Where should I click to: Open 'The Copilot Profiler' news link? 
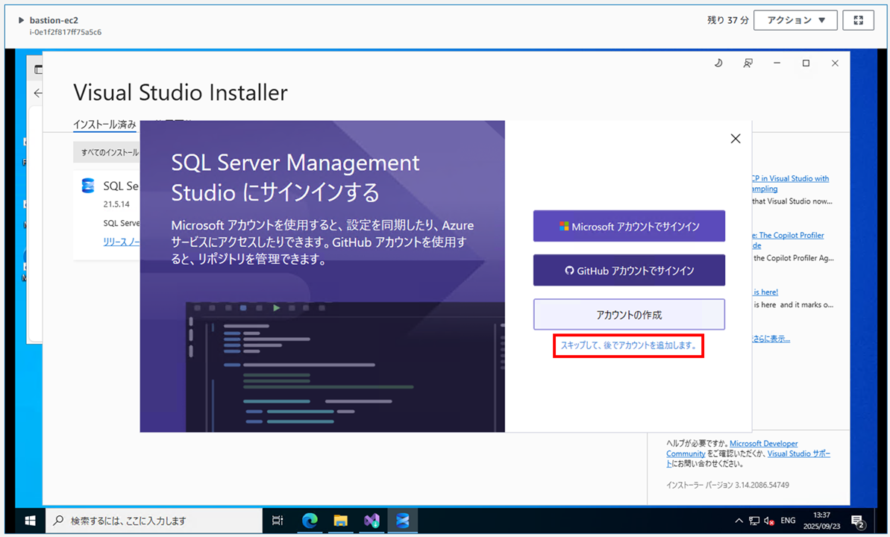click(x=788, y=240)
